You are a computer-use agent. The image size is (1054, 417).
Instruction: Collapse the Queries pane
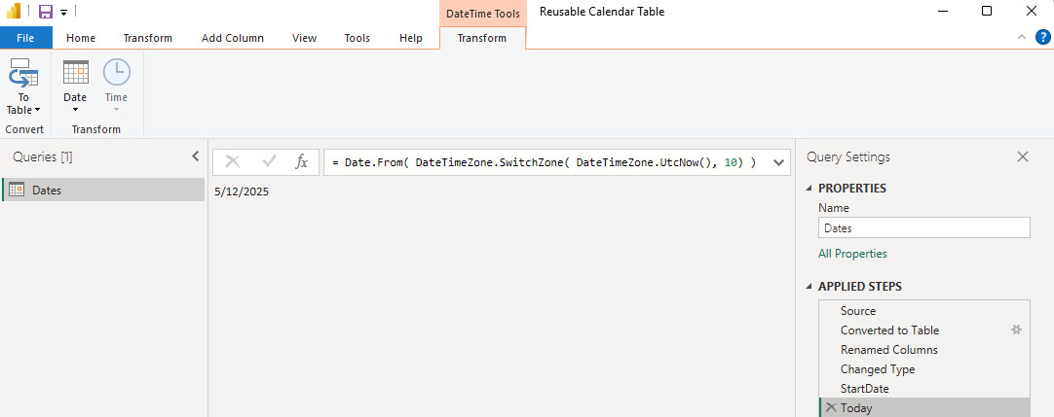(x=195, y=156)
